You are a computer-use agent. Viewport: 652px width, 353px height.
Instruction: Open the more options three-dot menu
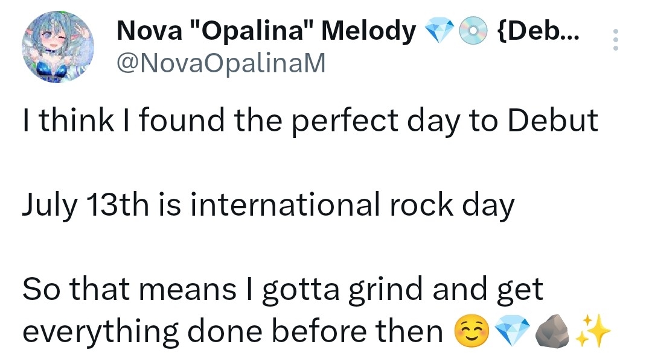coord(615,40)
